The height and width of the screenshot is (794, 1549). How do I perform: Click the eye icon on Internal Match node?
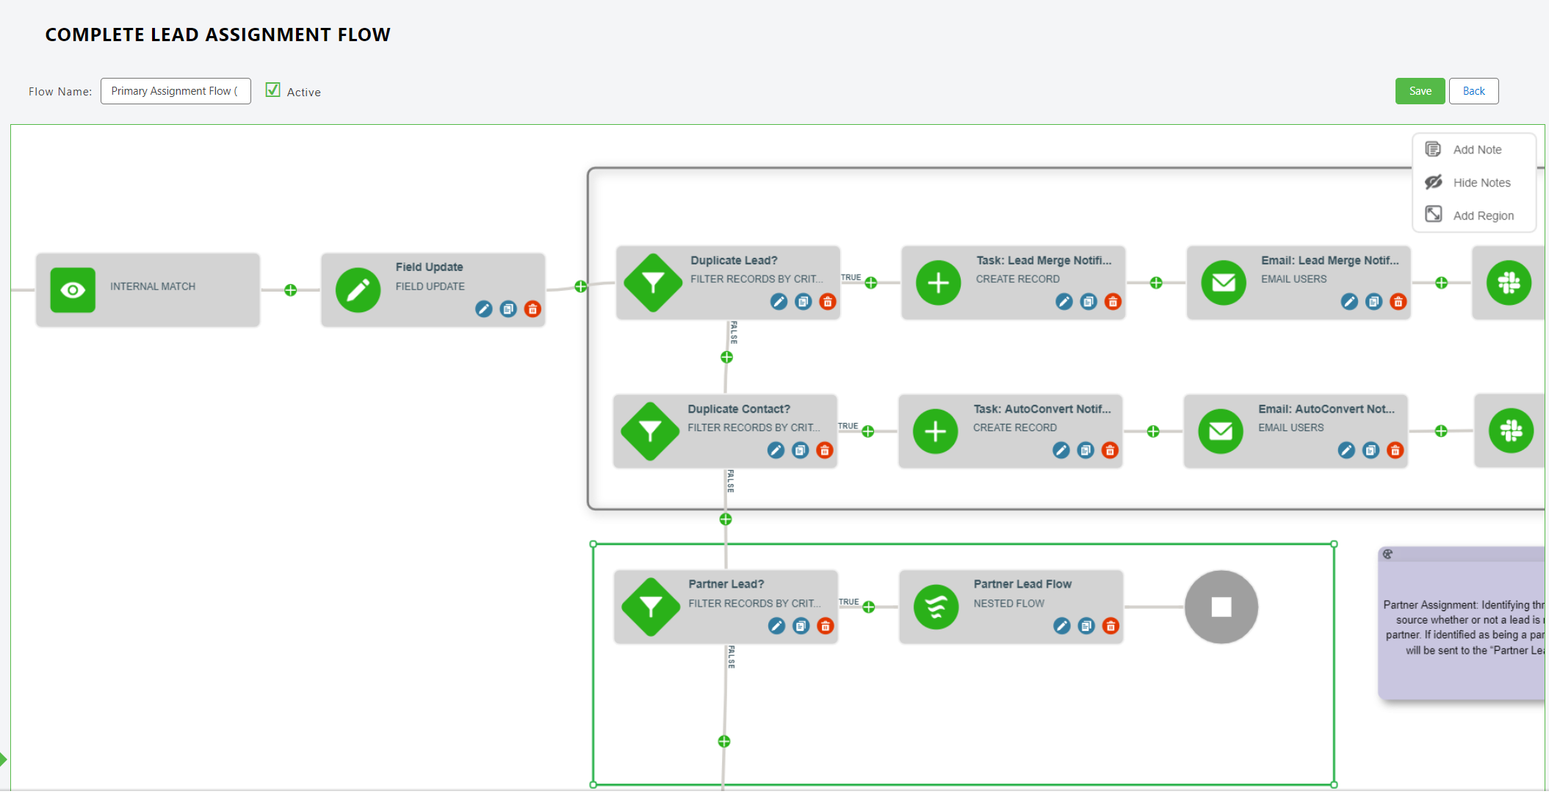point(73,289)
